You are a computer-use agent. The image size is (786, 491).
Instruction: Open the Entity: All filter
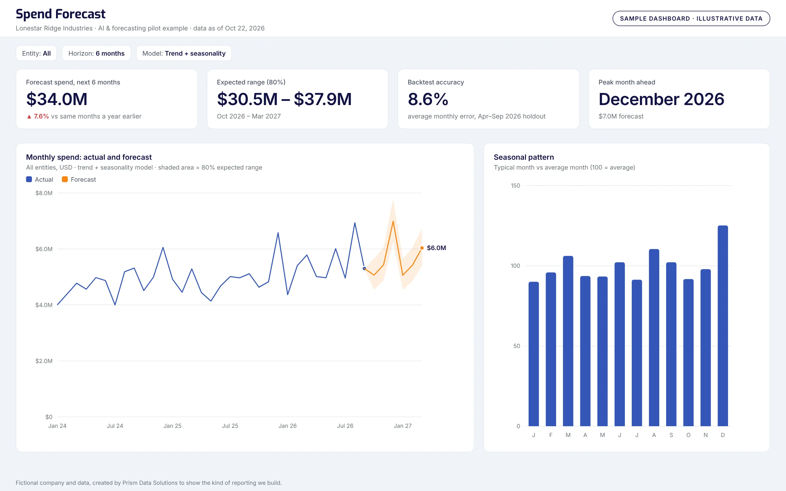click(x=36, y=53)
